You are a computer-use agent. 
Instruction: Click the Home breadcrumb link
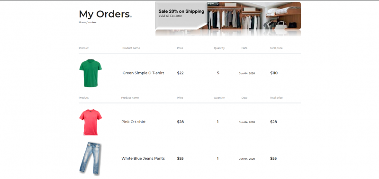click(82, 22)
